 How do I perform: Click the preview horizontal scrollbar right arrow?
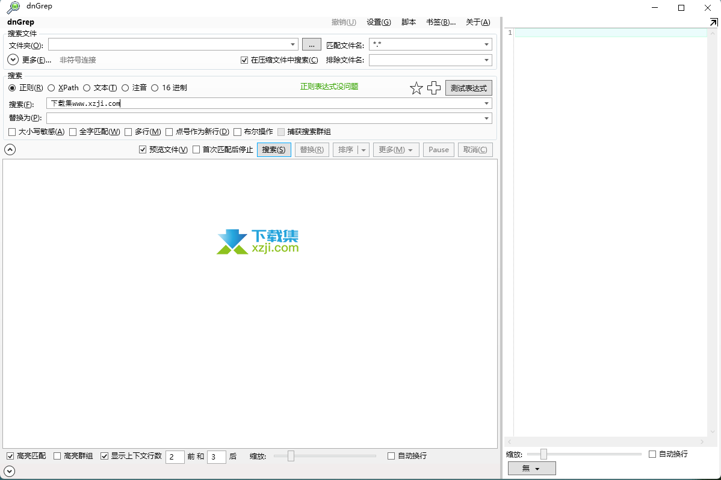click(x=702, y=442)
